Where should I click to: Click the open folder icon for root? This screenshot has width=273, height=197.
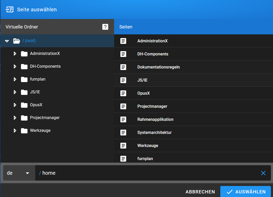click(17, 41)
